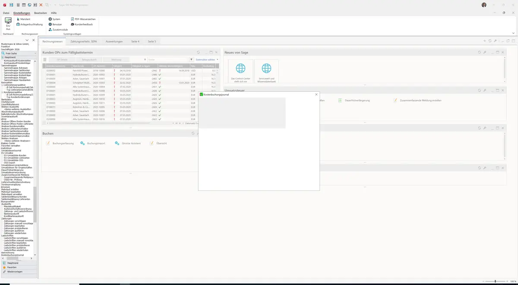The width and height of the screenshot is (518, 285).
Task: Click the OP Details button
Action: click(62, 60)
